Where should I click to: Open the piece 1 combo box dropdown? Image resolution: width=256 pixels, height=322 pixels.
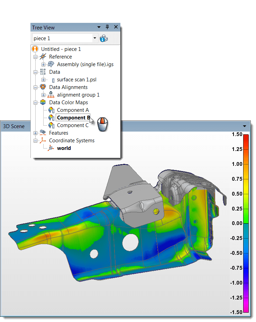(x=95, y=38)
